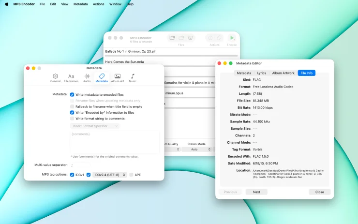
Task: Open the Metadata menu in the menu bar
Action: click(x=81, y=4)
